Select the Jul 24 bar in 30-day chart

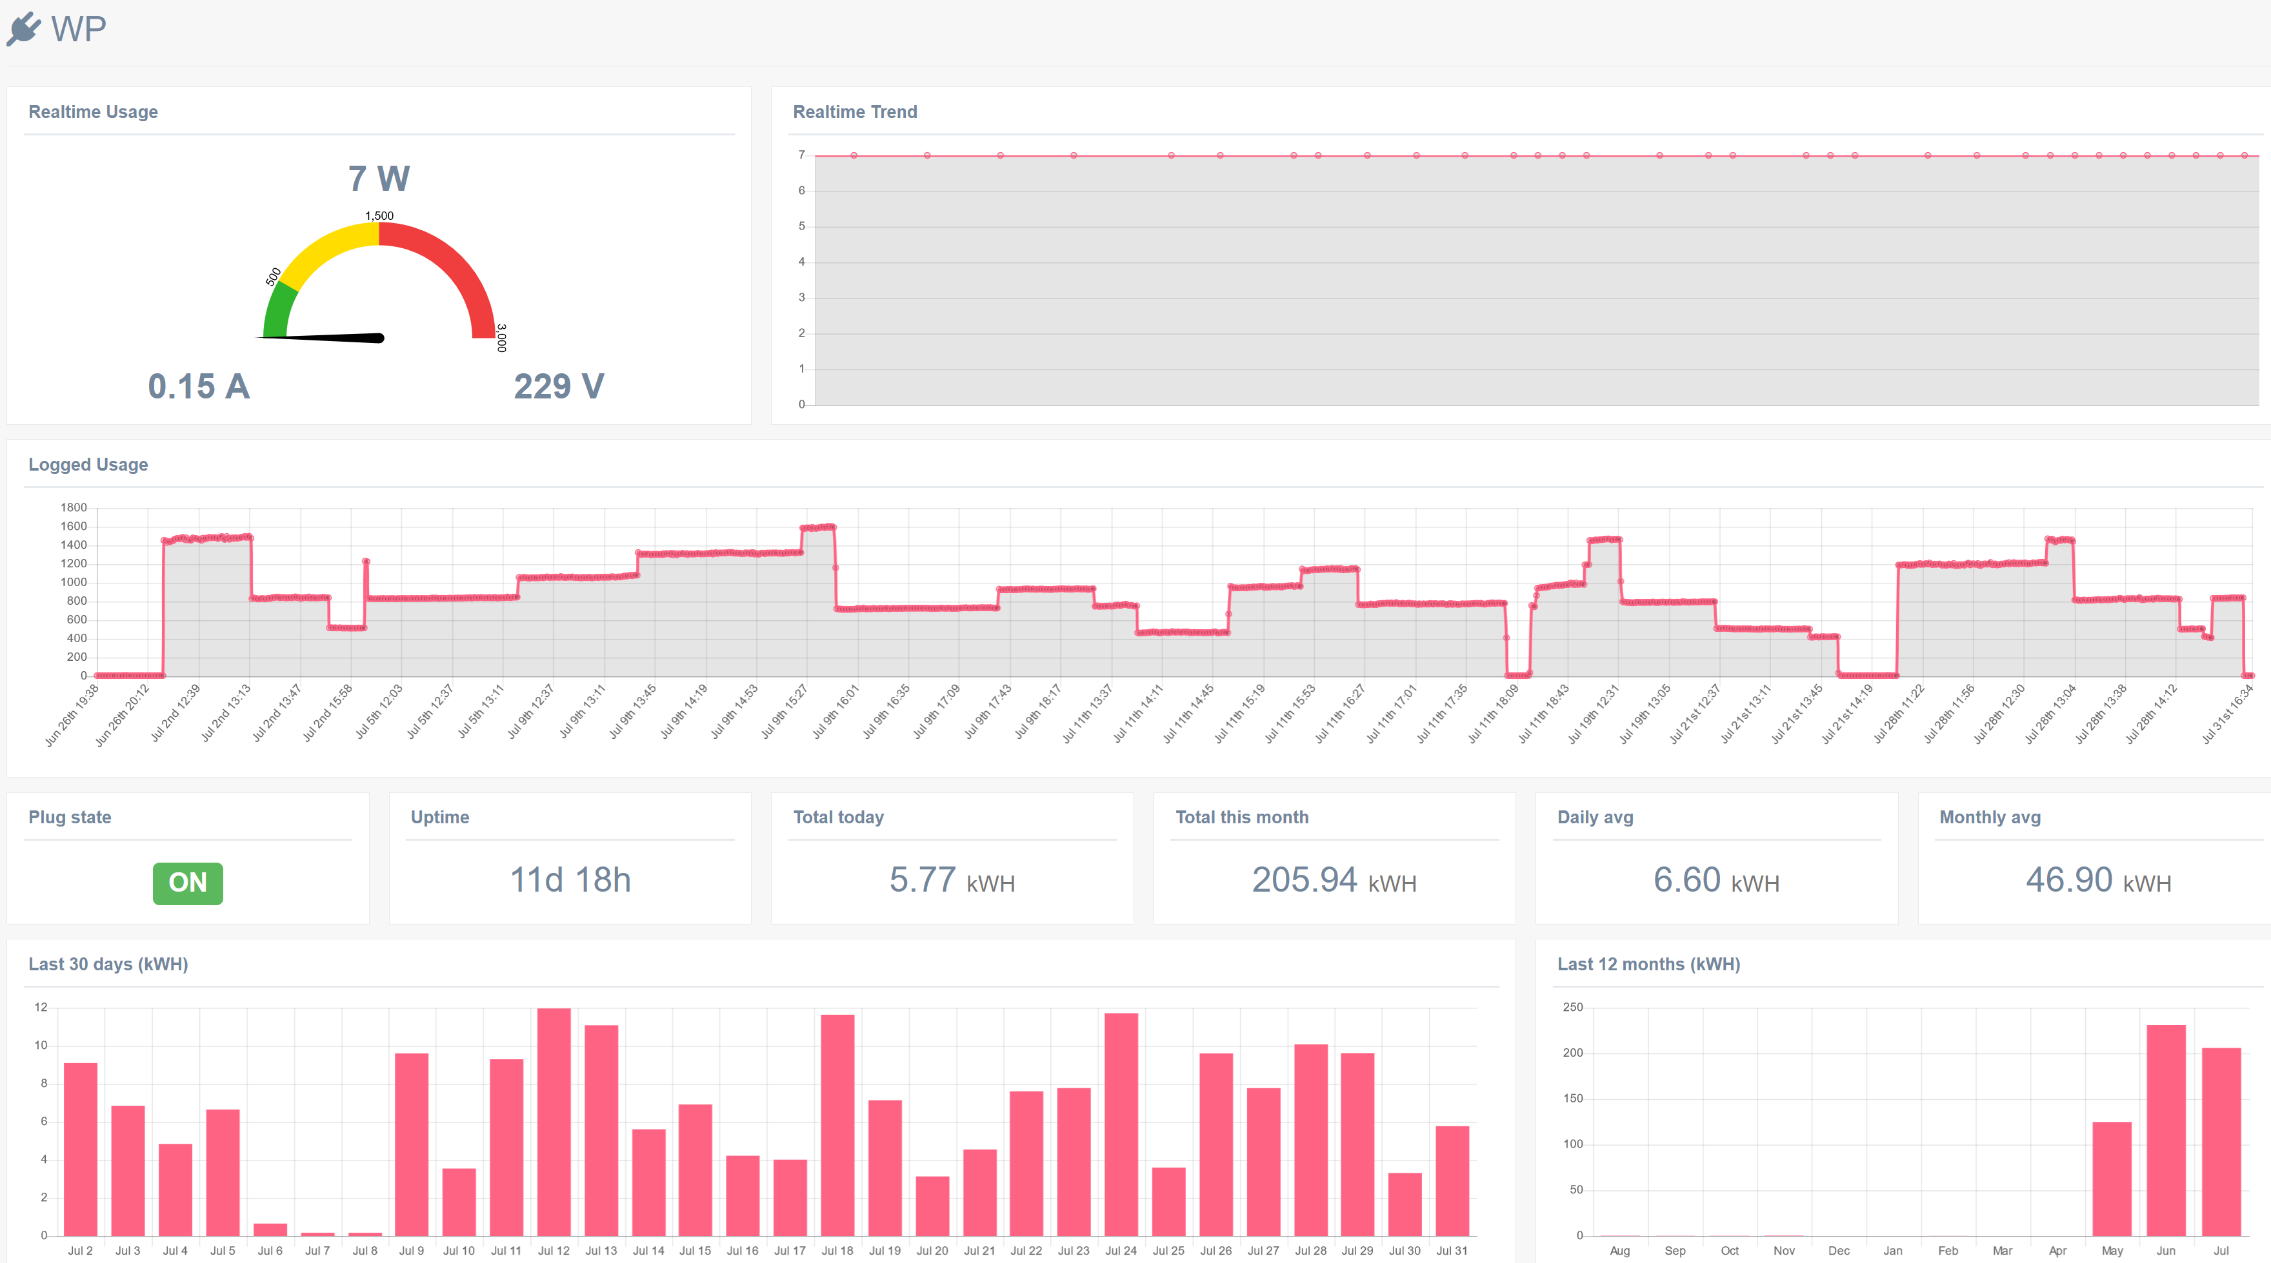(x=1121, y=1125)
